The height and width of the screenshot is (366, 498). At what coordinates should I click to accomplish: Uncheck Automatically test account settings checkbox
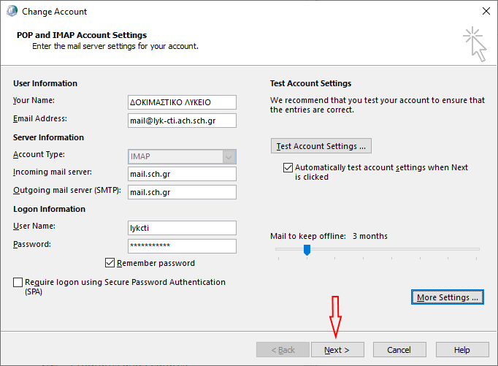(x=288, y=168)
